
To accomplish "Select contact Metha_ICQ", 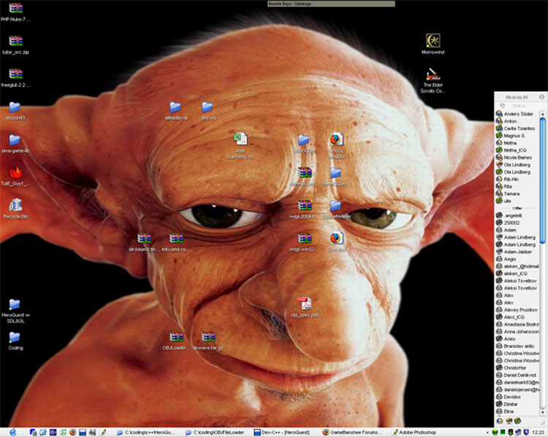I will click(x=517, y=150).
